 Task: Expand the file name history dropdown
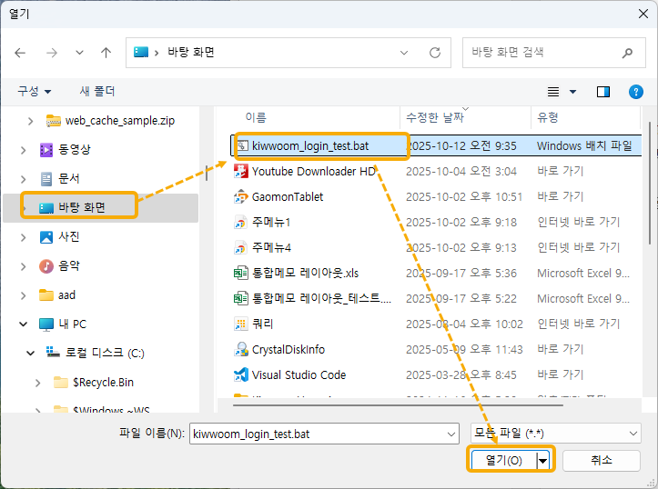[x=452, y=434]
